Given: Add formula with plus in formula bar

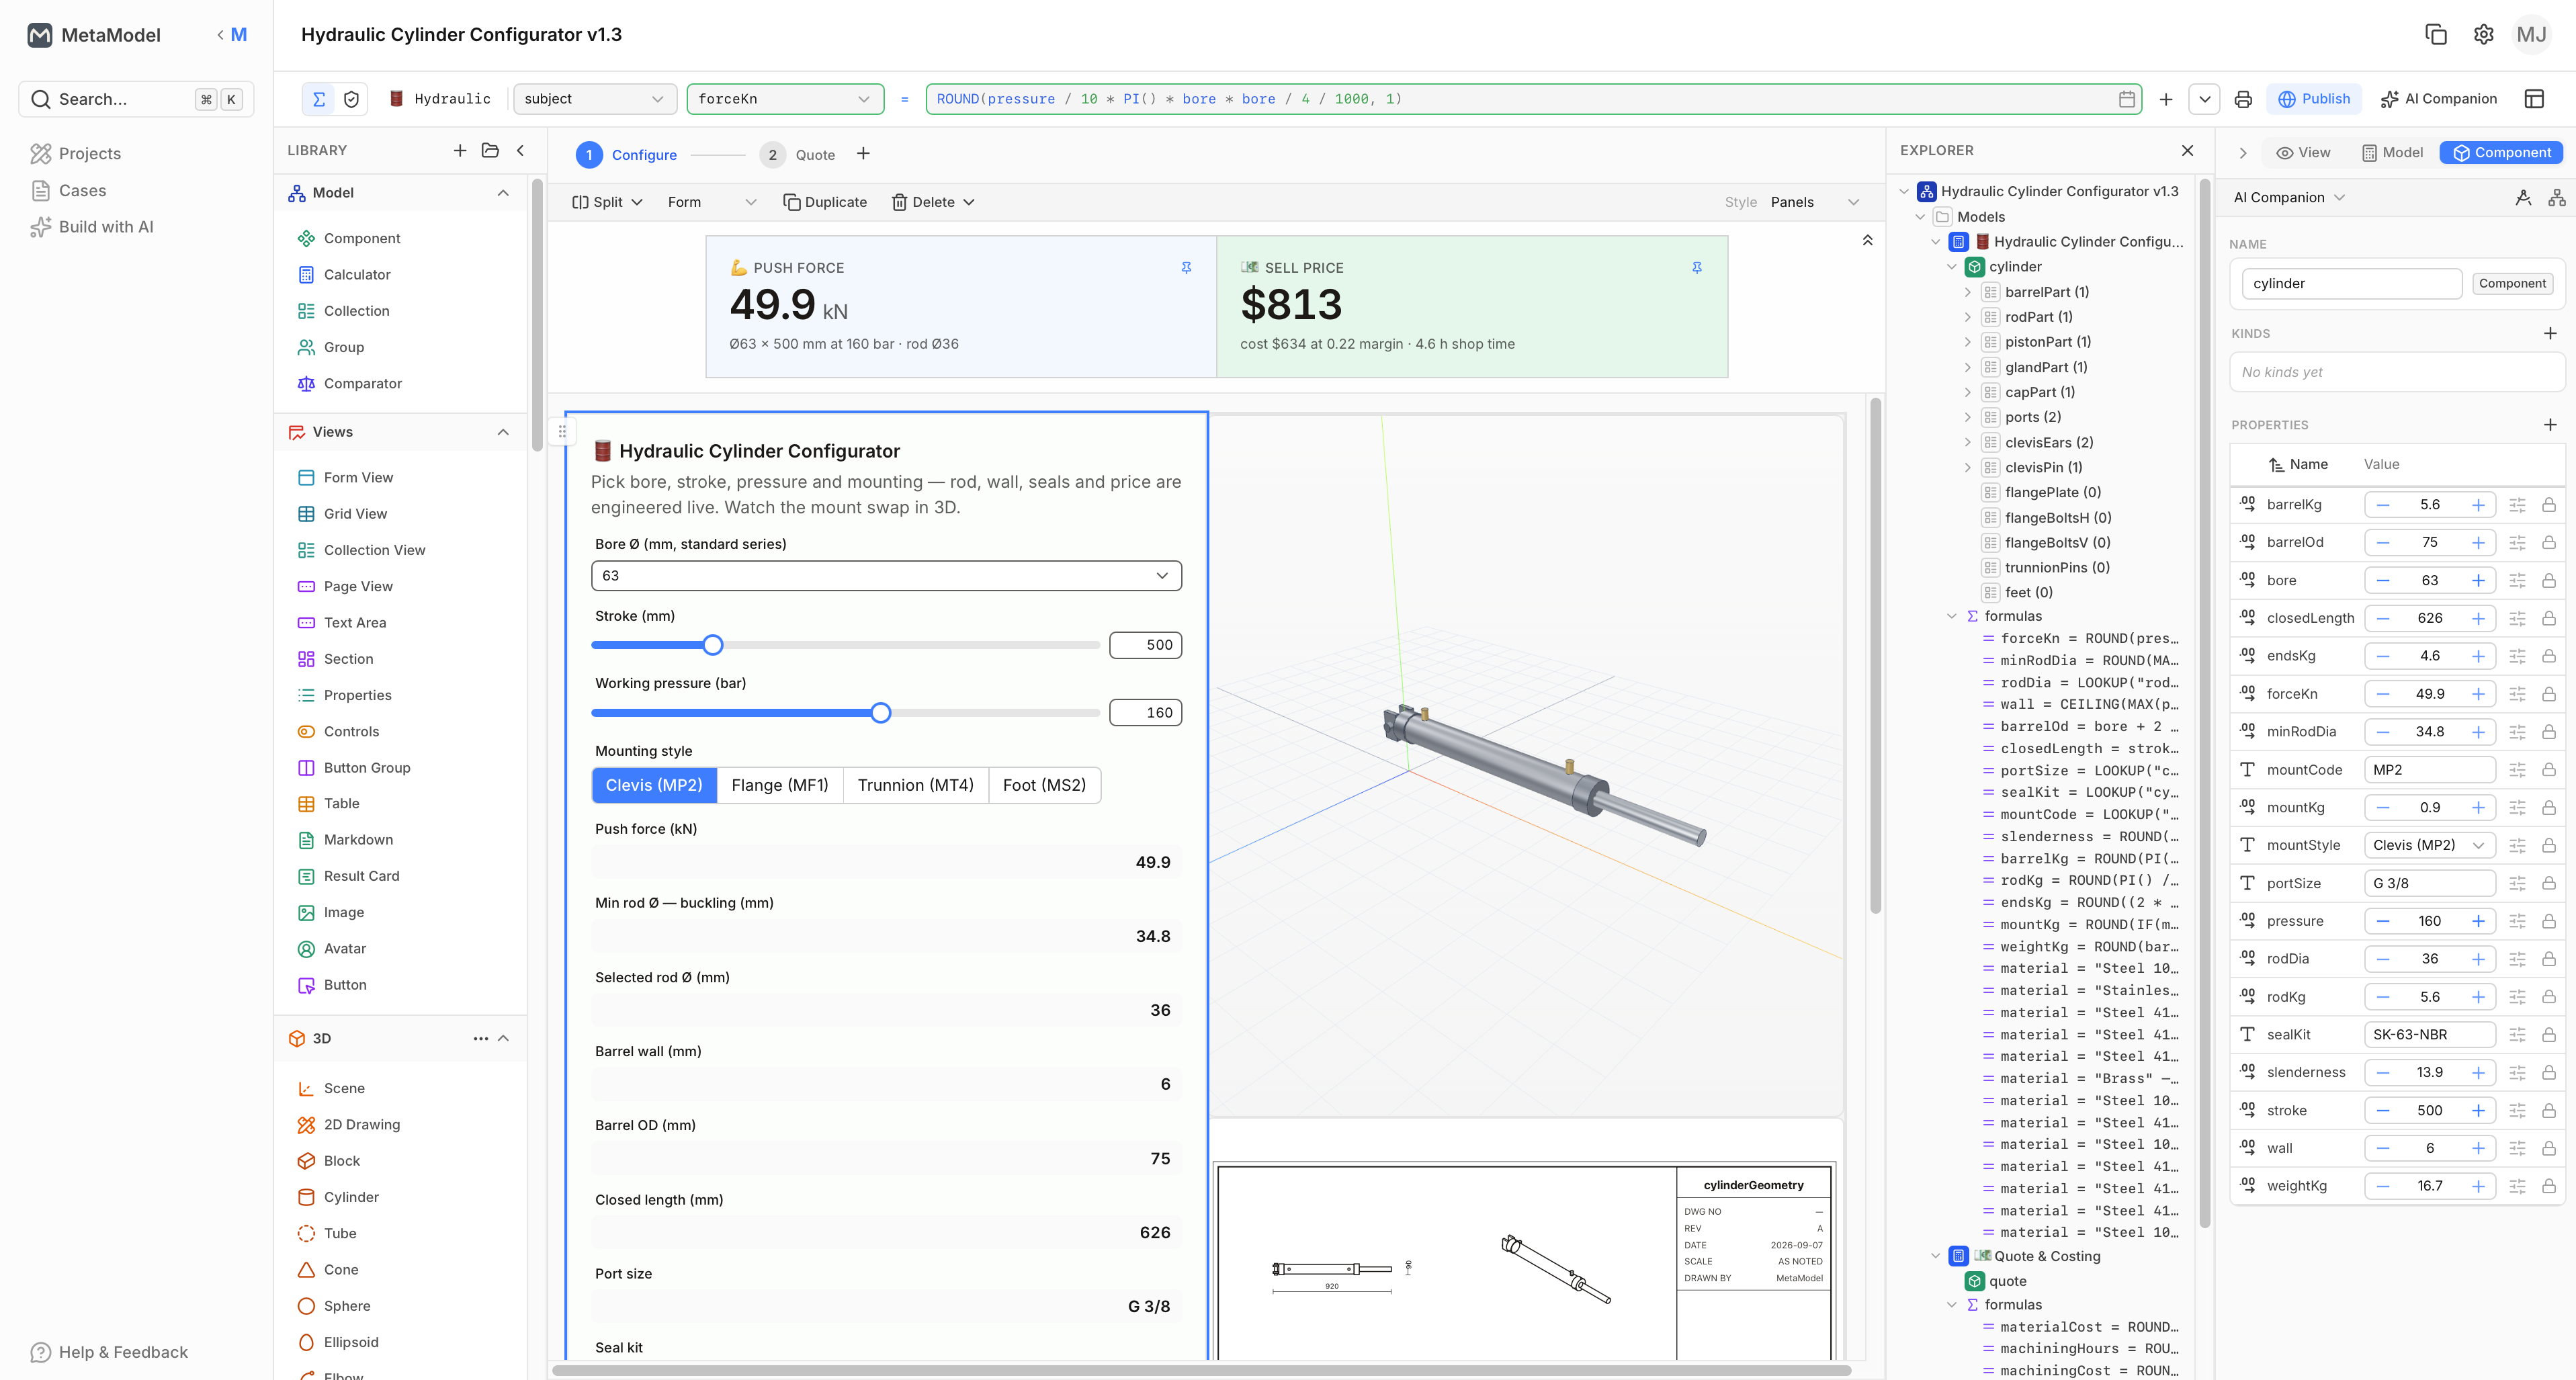Looking at the screenshot, I should tap(2166, 99).
